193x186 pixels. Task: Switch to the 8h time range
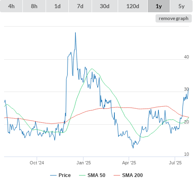tap(34, 6)
